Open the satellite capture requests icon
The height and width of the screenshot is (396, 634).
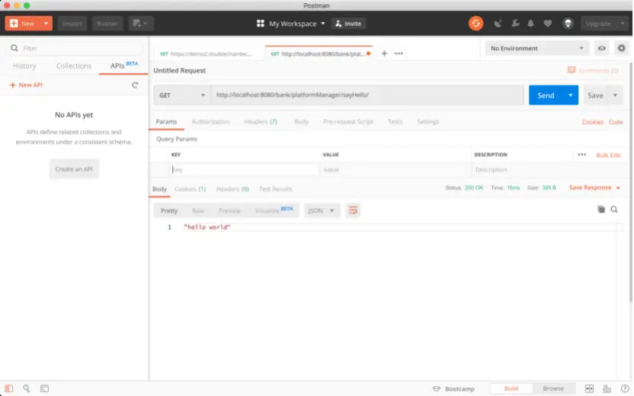coord(498,24)
